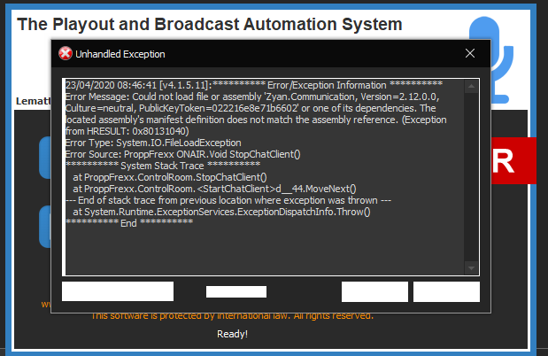Click the Unhandled Exception title bar text

coord(120,54)
